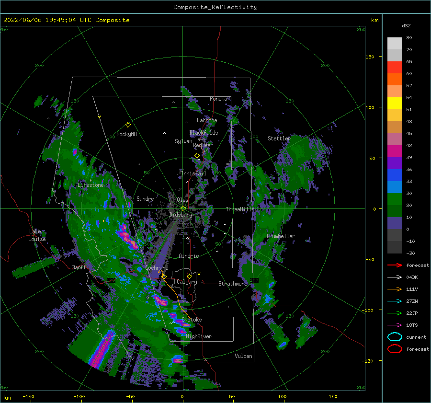Select the Didsbury label

click(x=181, y=215)
